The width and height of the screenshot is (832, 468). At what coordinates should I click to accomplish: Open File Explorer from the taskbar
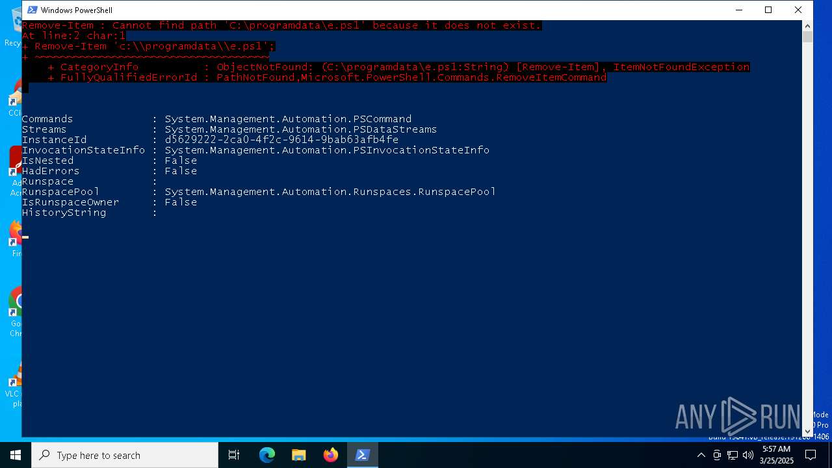298,455
